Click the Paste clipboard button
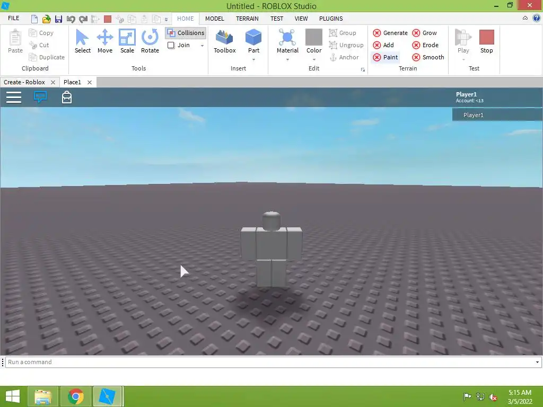 pos(15,41)
